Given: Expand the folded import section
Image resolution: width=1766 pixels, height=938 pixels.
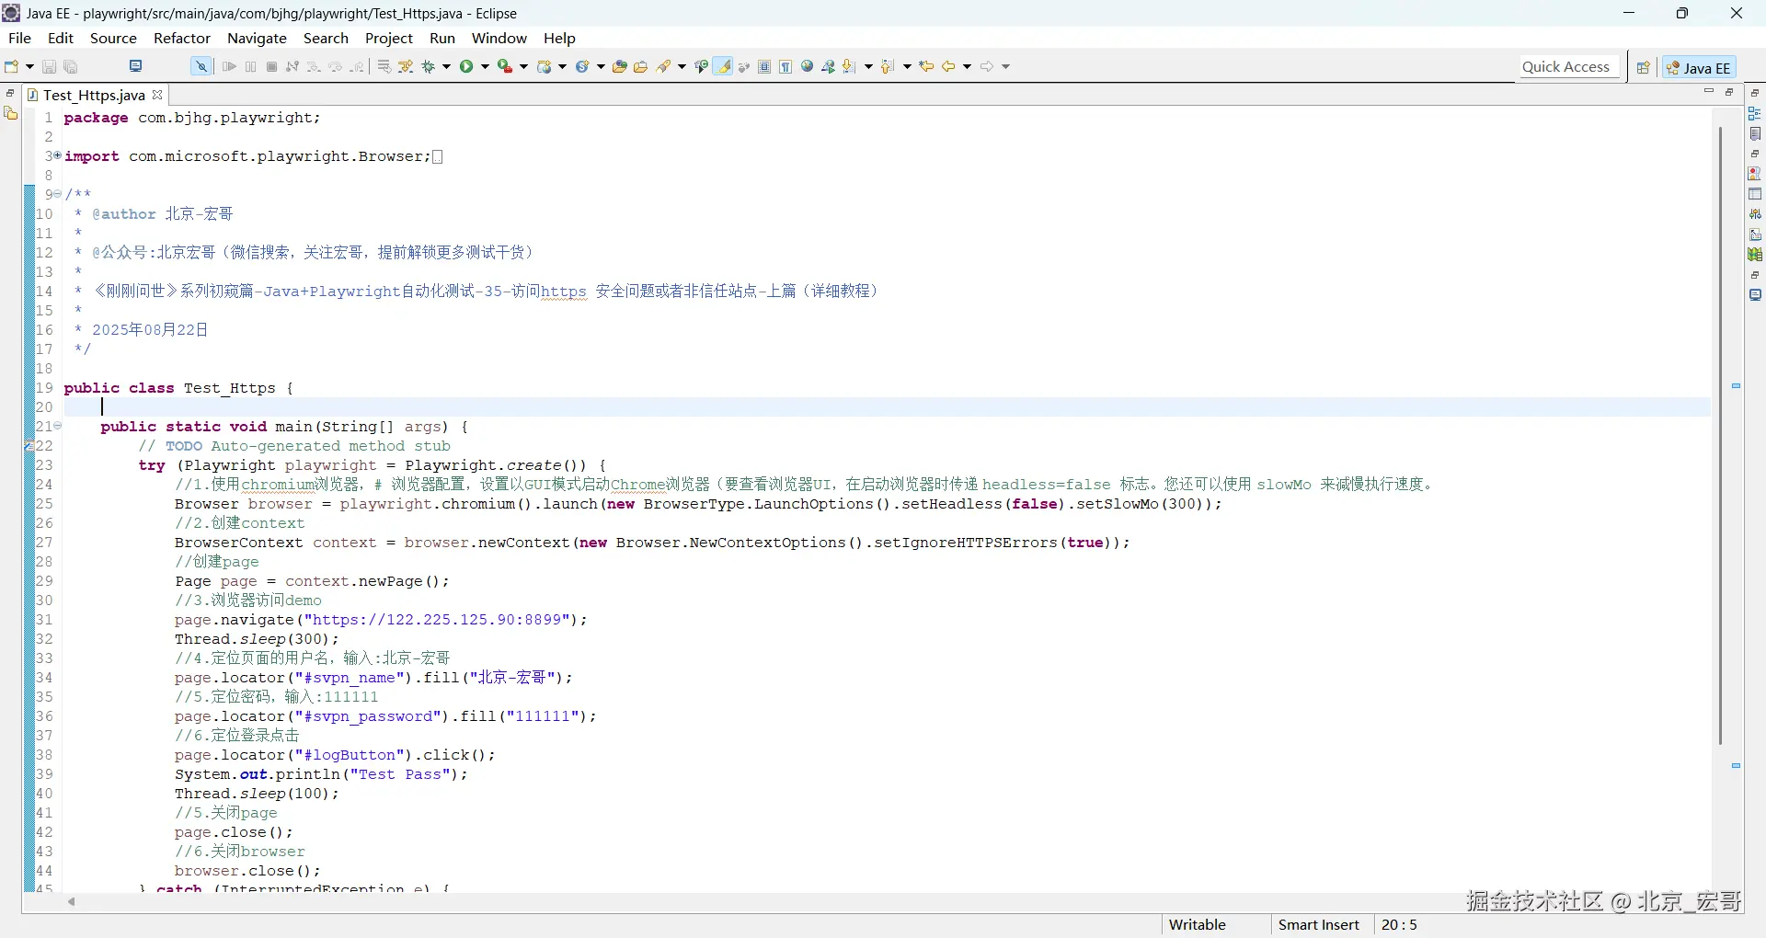Looking at the screenshot, I should coord(57,155).
